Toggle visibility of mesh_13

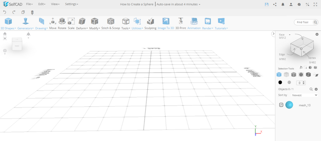281,105
